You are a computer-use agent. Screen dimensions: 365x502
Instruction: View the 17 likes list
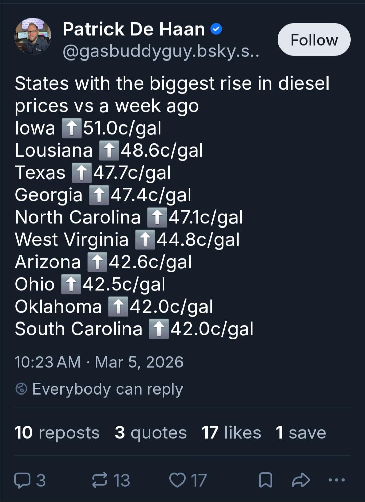pyautogui.click(x=231, y=433)
